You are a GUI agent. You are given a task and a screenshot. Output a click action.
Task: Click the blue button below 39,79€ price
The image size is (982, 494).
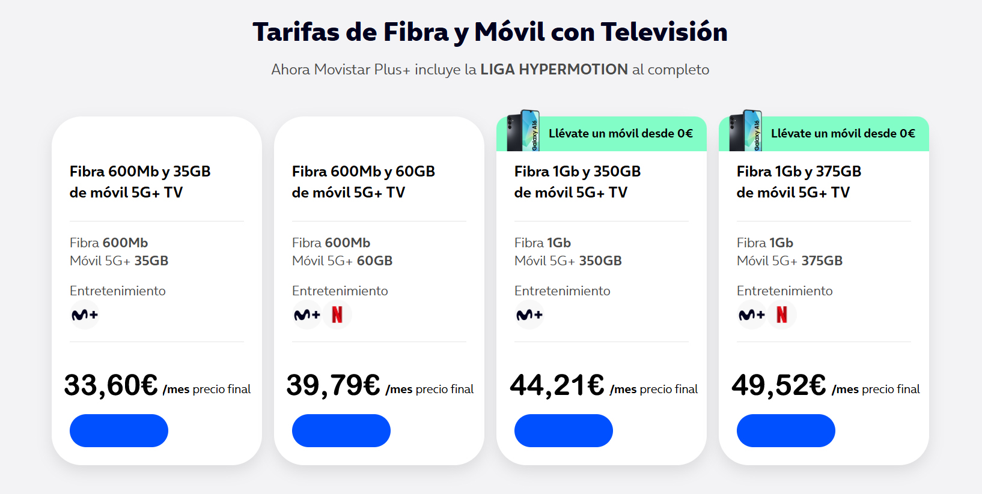[x=341, y=430]
